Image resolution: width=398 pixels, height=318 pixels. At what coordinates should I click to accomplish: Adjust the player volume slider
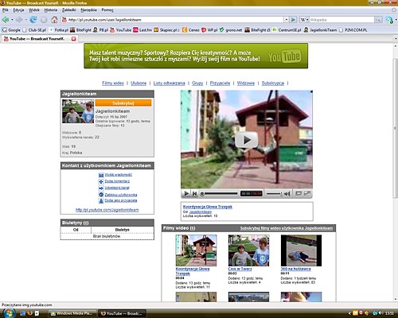click(275, 194)
